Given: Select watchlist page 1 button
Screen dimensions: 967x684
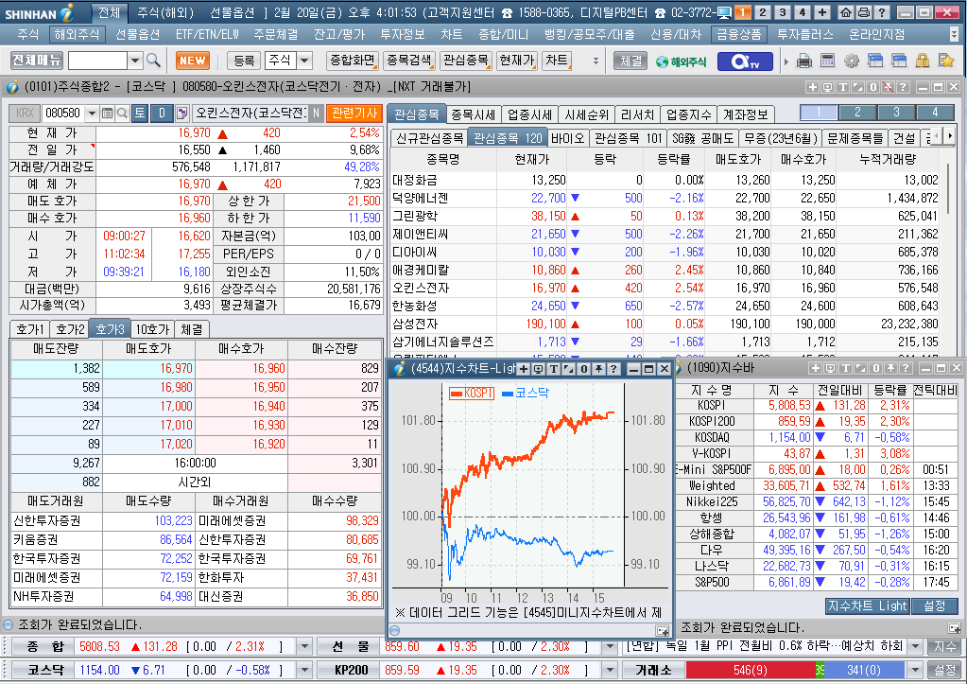Looking at the screenshot, I should pos(819,113).
